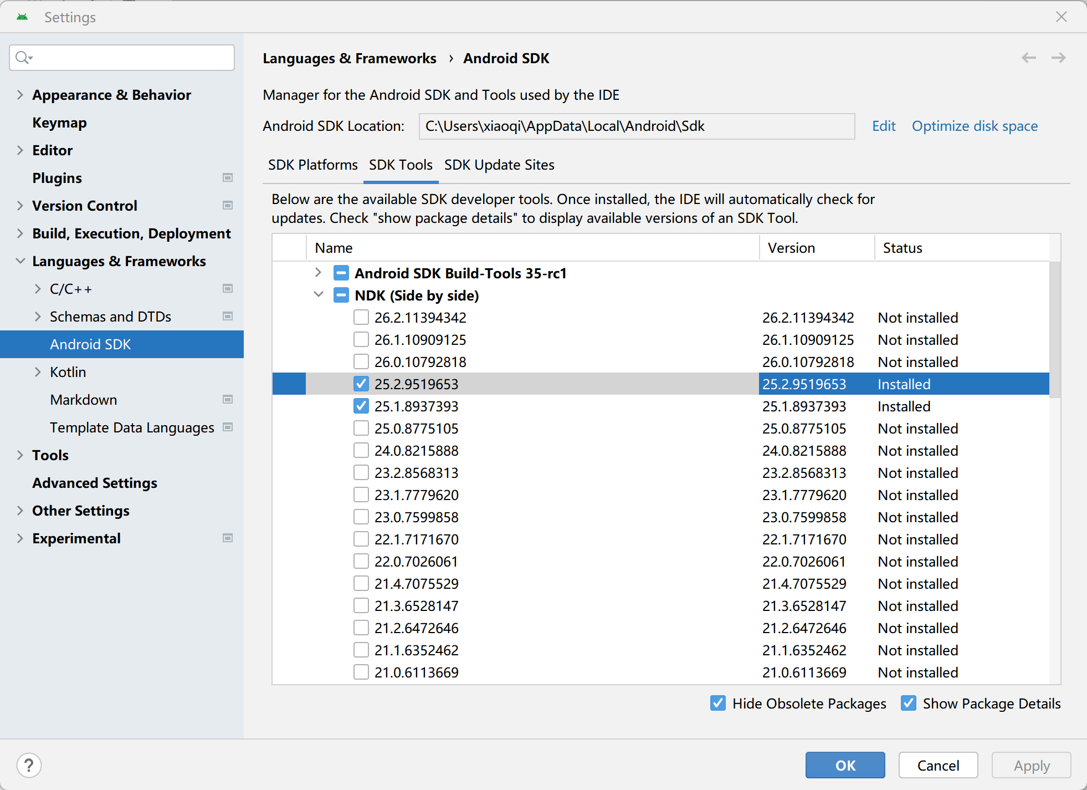The width and height of the screenshot is (1087, 790).
Task: Expand Appearance & Behavior section
Action: tap(20, 95)
